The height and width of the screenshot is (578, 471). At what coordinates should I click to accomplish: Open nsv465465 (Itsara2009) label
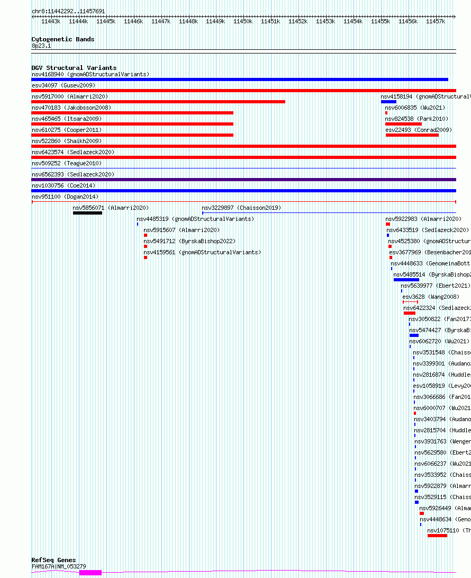pyautogui.click(x=67, y=119)
